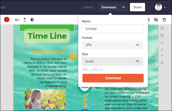Screen dimensions: 172x111
Task: Click the Saved status button
Action: [x=88, y=7]
